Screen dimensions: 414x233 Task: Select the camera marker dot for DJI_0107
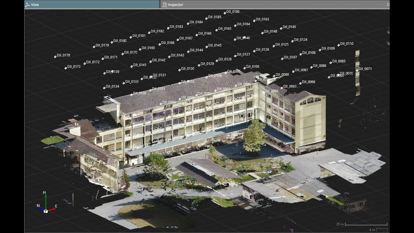[x=282, y=59]
